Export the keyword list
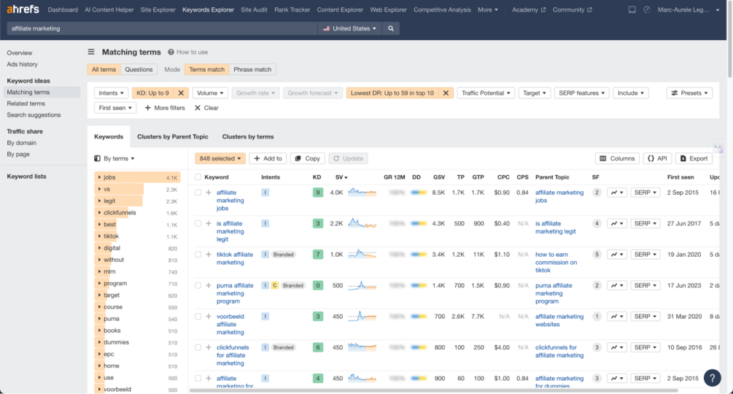Screen dimensions: 733x394 [694, 158]
